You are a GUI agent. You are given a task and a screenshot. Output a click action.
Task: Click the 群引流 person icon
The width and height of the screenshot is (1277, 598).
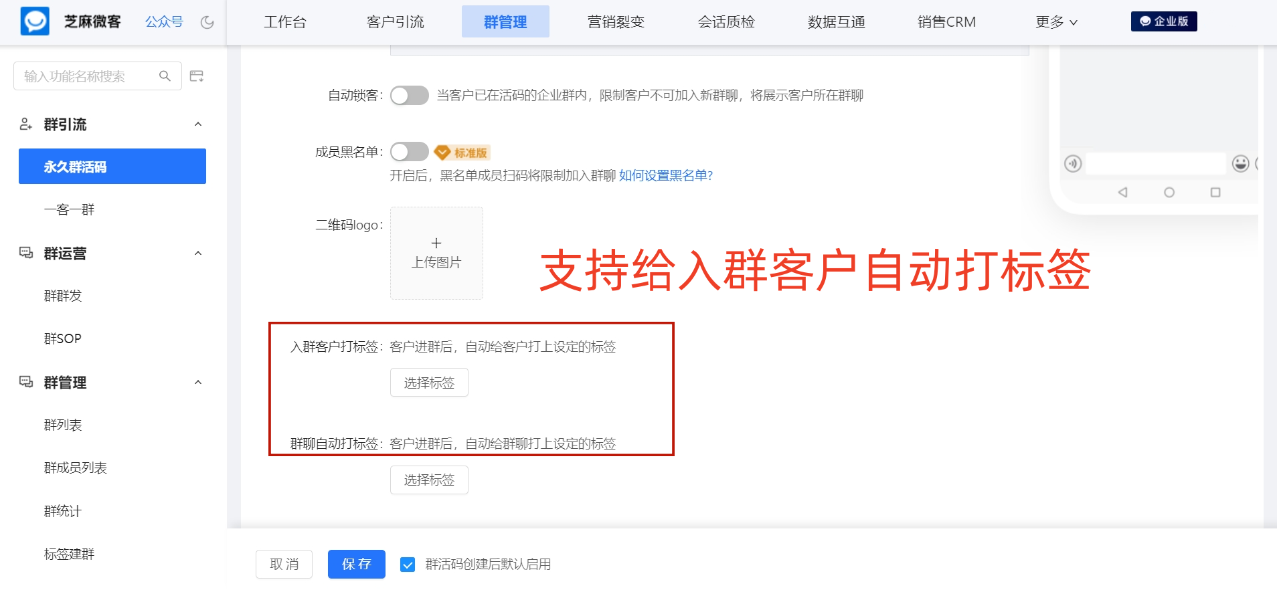pos(25,124)
